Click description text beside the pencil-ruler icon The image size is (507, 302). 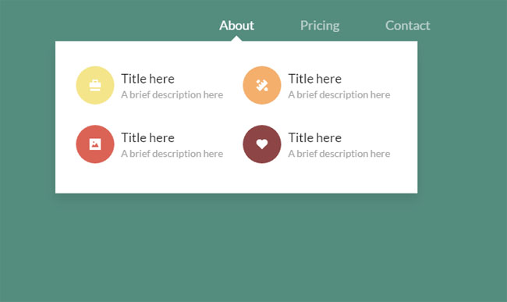339,94
